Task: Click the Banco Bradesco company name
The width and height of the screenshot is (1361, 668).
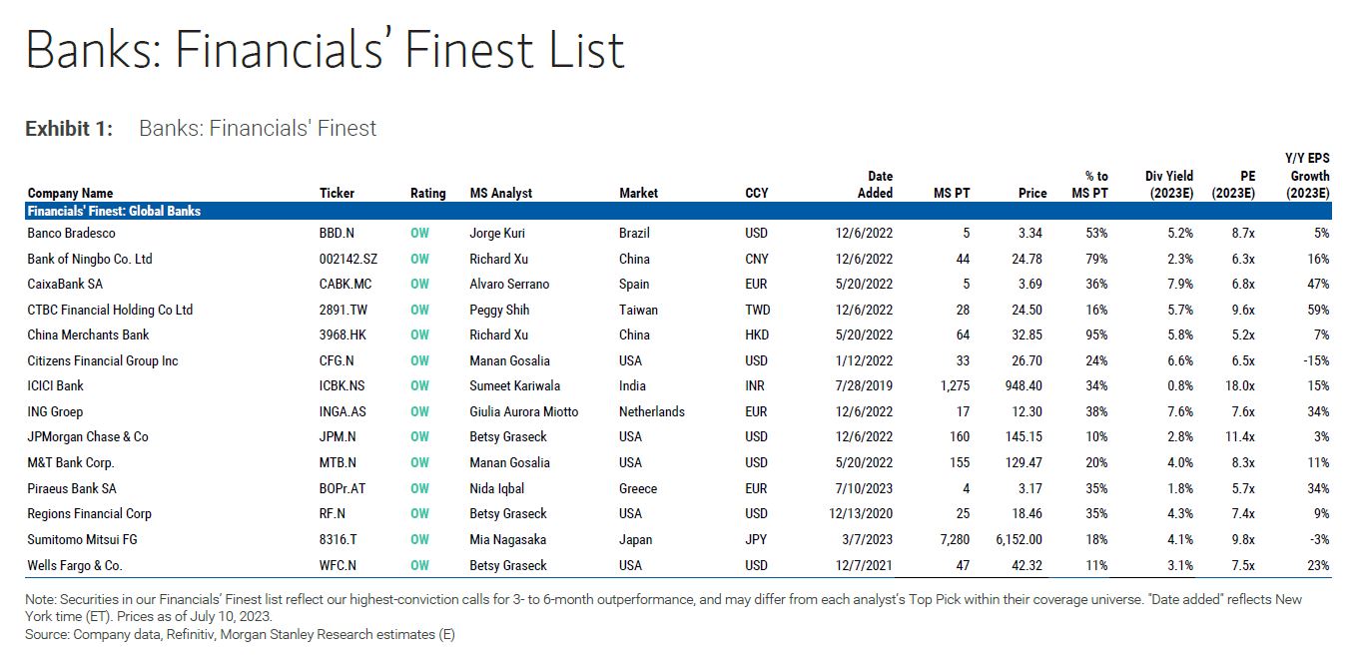Action: tap(72, 234)
